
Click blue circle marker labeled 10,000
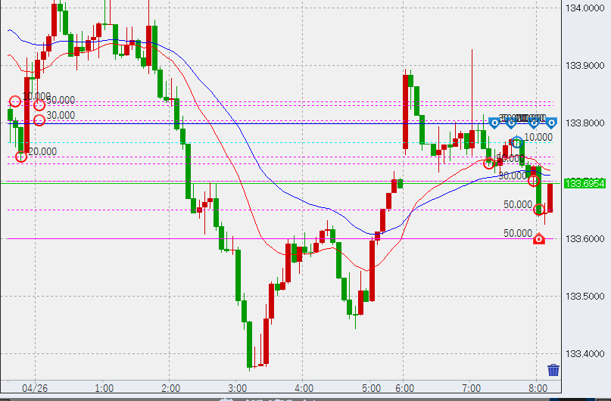coord(517,141)
